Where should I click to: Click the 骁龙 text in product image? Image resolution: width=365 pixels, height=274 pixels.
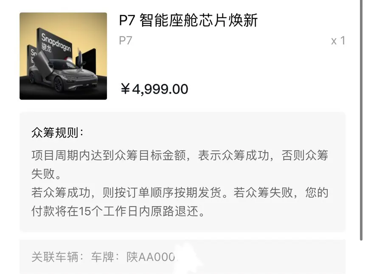pos(46,47)
